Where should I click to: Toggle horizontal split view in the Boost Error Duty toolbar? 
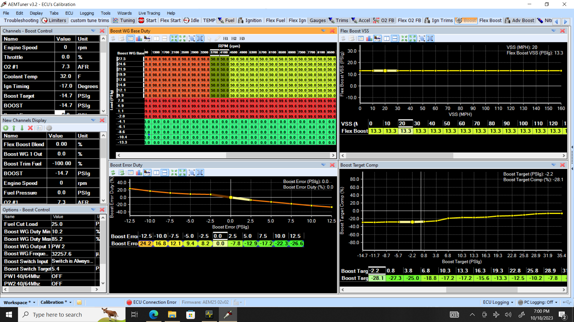164,173
